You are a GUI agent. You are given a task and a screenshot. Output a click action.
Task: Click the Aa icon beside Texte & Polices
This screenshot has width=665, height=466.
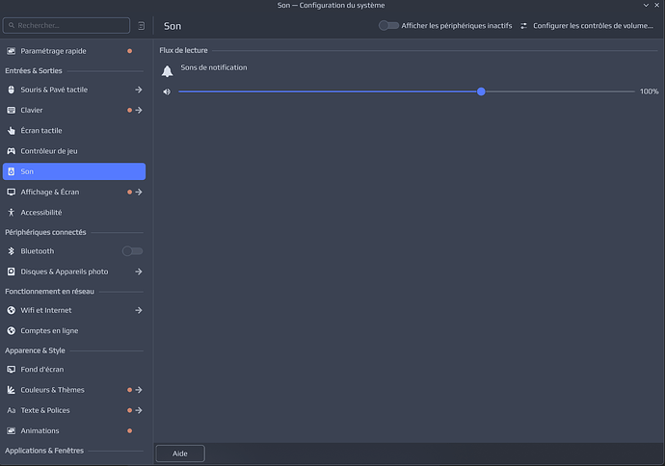pyautogui.click(x=12, y=410)
